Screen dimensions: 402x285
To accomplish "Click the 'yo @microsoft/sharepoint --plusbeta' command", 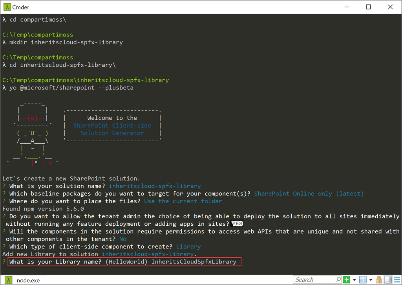I will click(x=71, y=88).
